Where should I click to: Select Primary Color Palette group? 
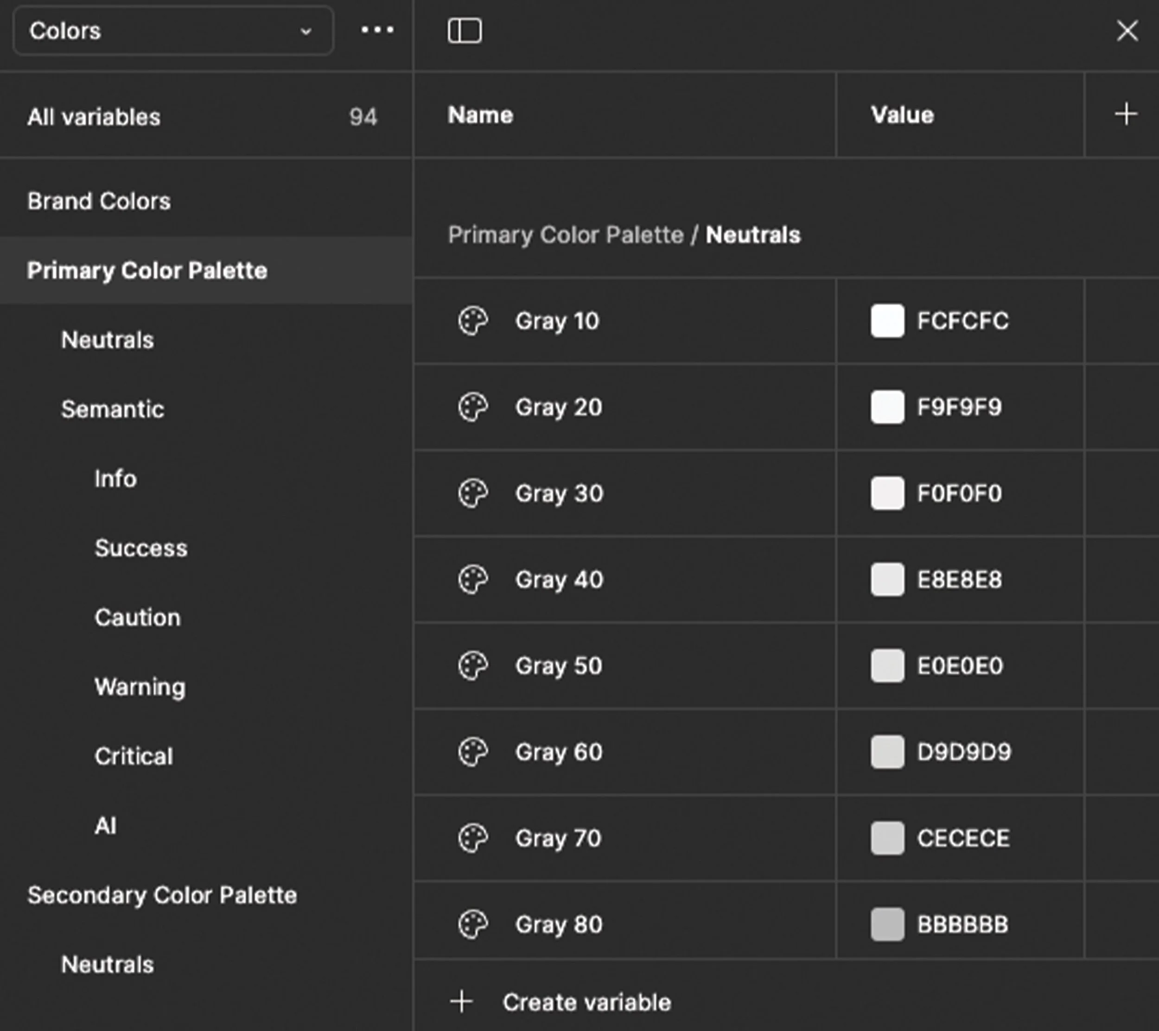(x=147, y=270)
